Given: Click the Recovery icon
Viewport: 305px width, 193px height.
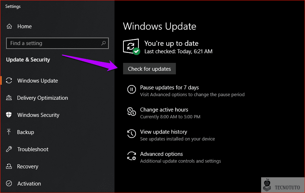Looking at the screenshot, I should point(9,166).
